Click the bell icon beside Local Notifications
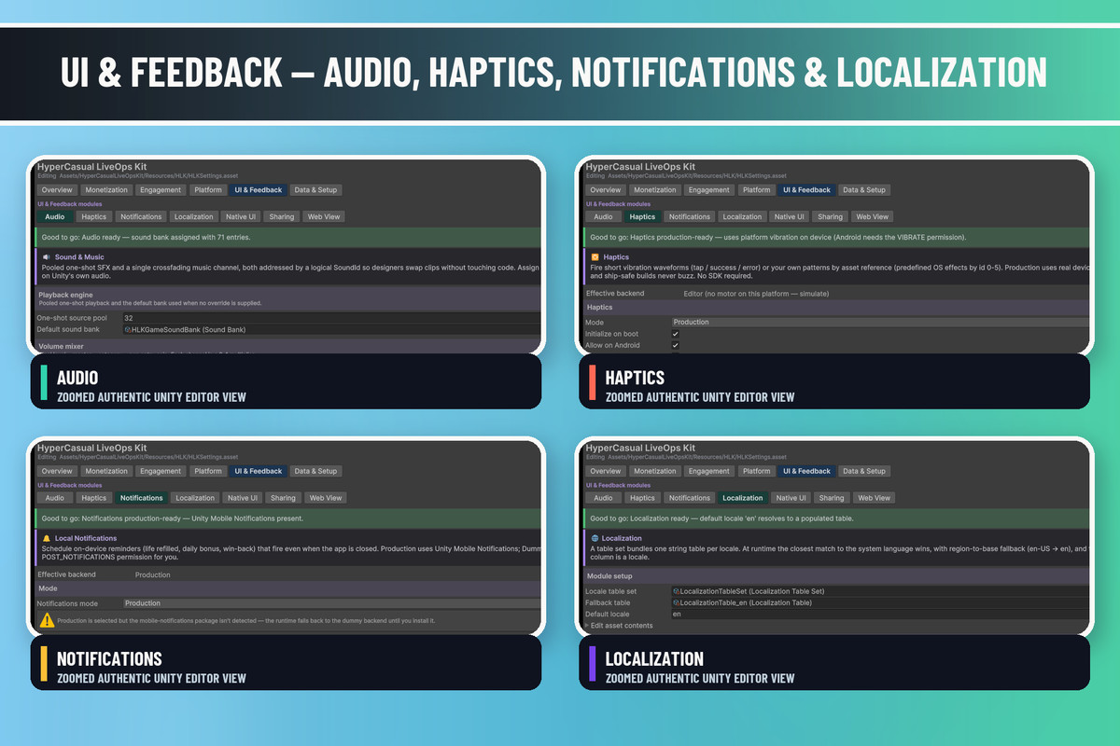The height and width of the screenshot is (746, 1120). (46, 538)
